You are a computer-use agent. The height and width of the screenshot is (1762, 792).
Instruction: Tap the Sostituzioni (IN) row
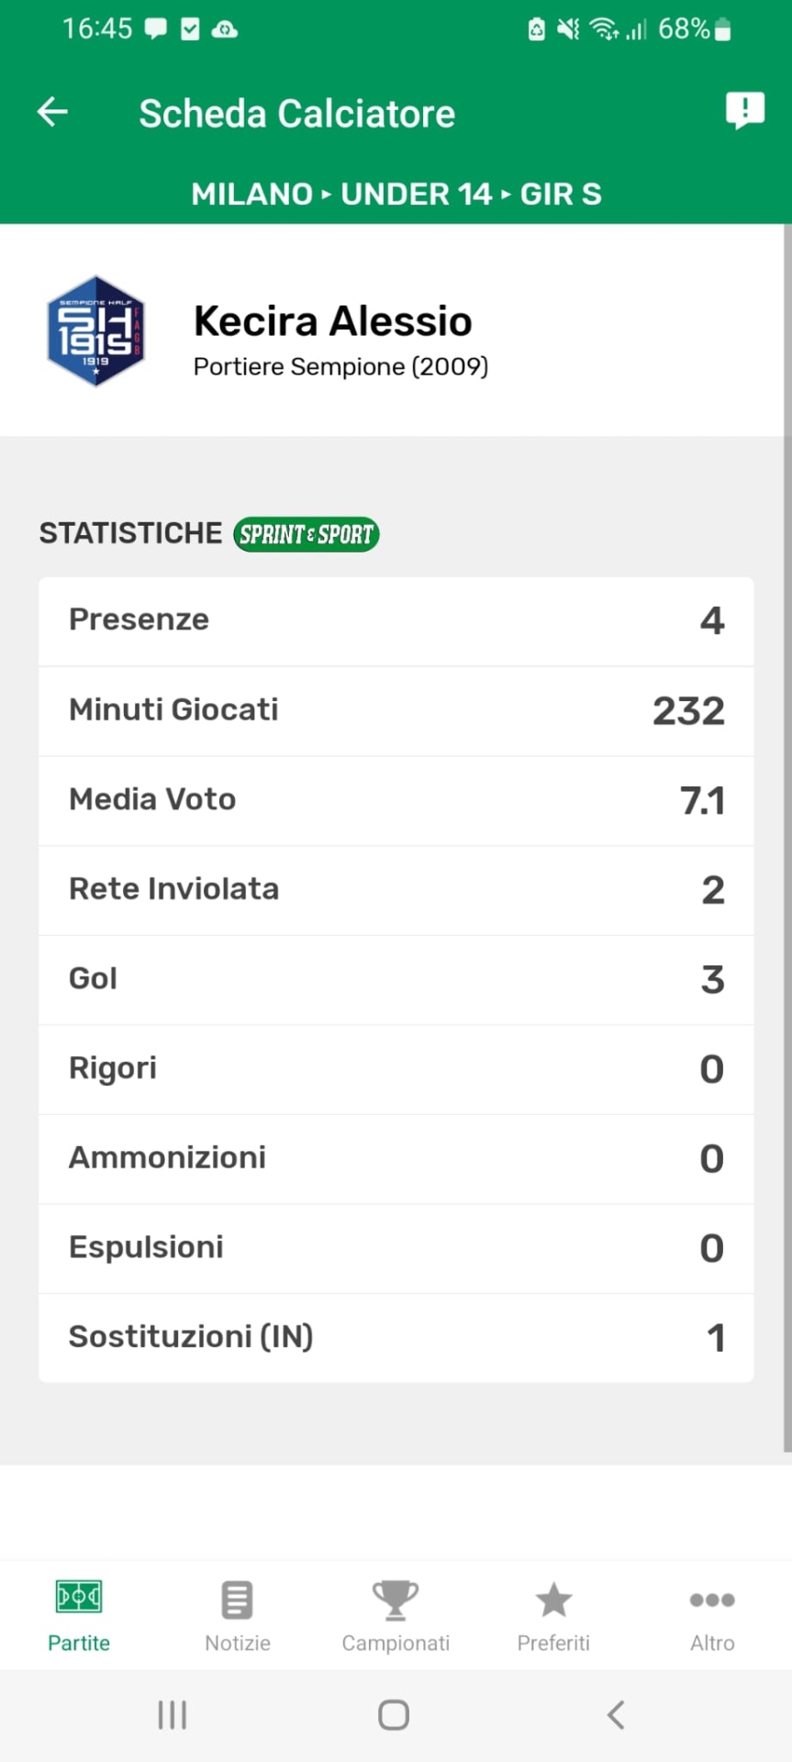pyautogui.click(x=396, y=1338)
